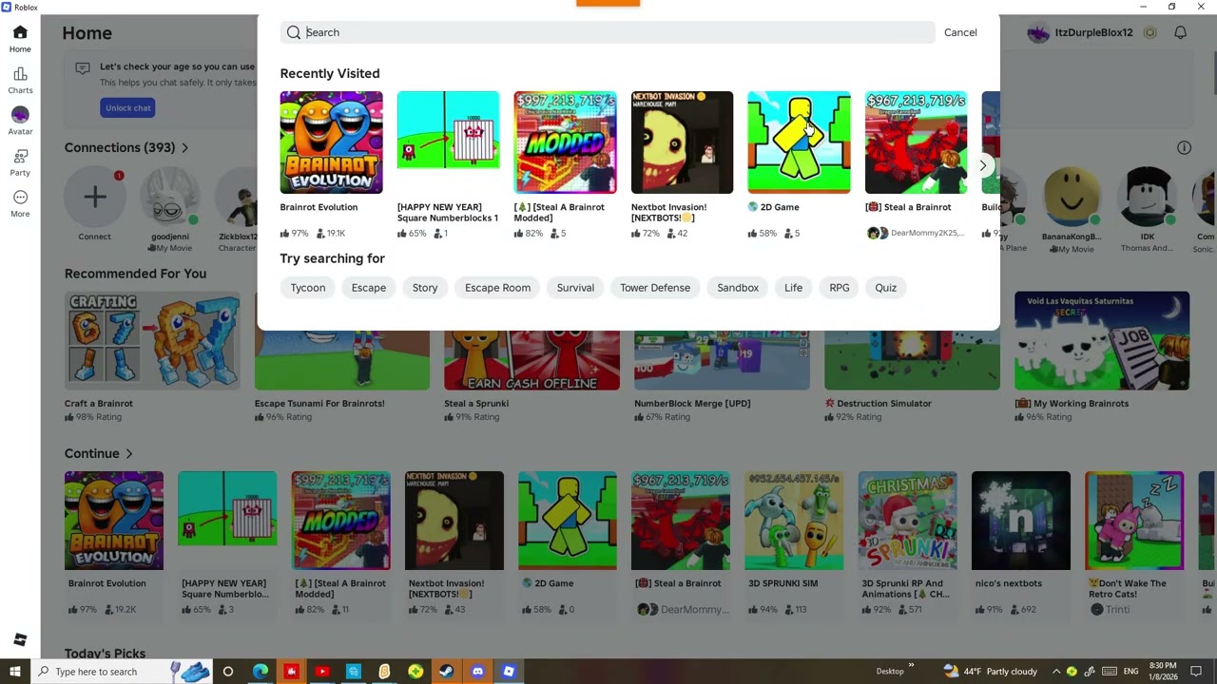Click NumberBlock Merge [UPD] title

tap(692, 404)
